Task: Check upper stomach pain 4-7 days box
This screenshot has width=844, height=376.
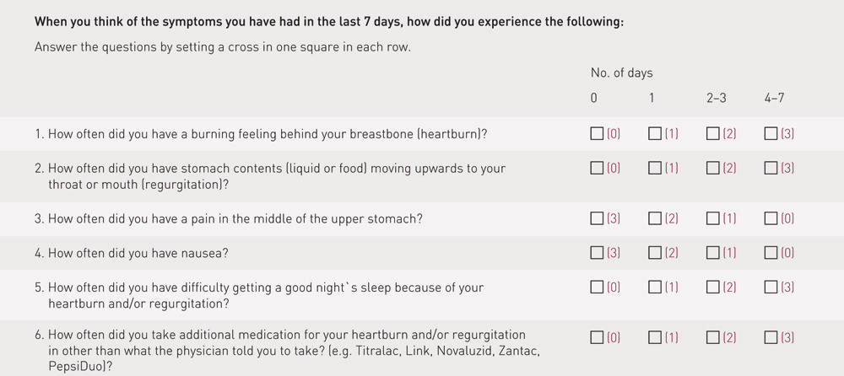Action: [x=771, y=218]
